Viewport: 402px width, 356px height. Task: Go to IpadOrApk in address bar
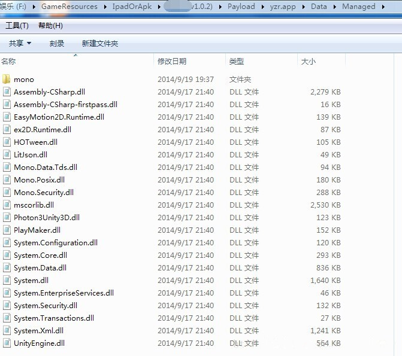[x=132, y=7]
